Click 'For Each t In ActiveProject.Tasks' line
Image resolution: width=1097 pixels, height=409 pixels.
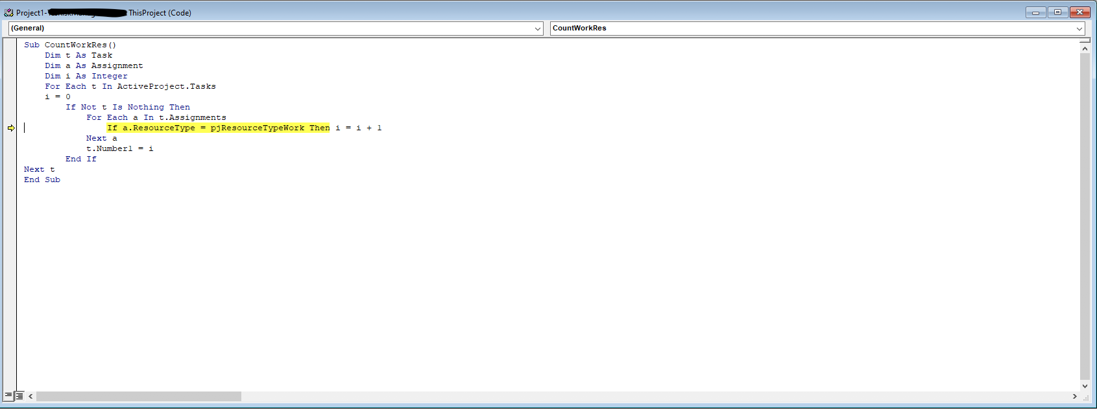130,87
